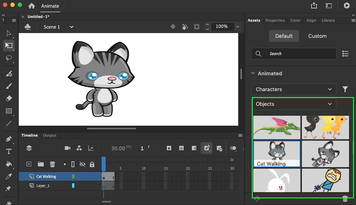
Task: Select the Eraser tool
Action: tap(9, 98)
